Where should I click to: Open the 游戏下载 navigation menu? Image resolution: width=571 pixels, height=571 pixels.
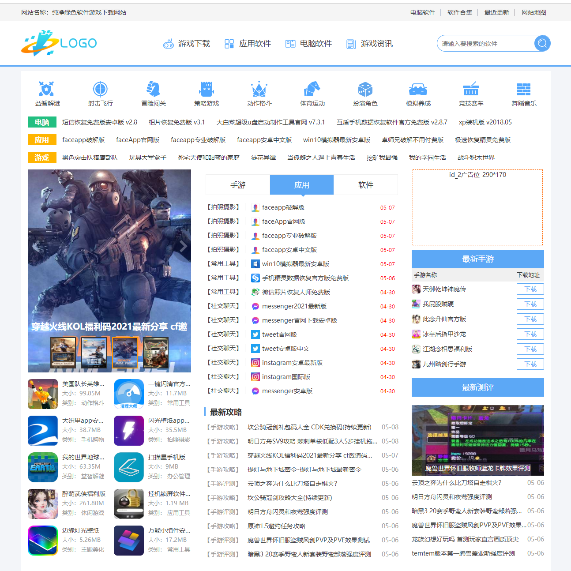click(x=187, y=44)
